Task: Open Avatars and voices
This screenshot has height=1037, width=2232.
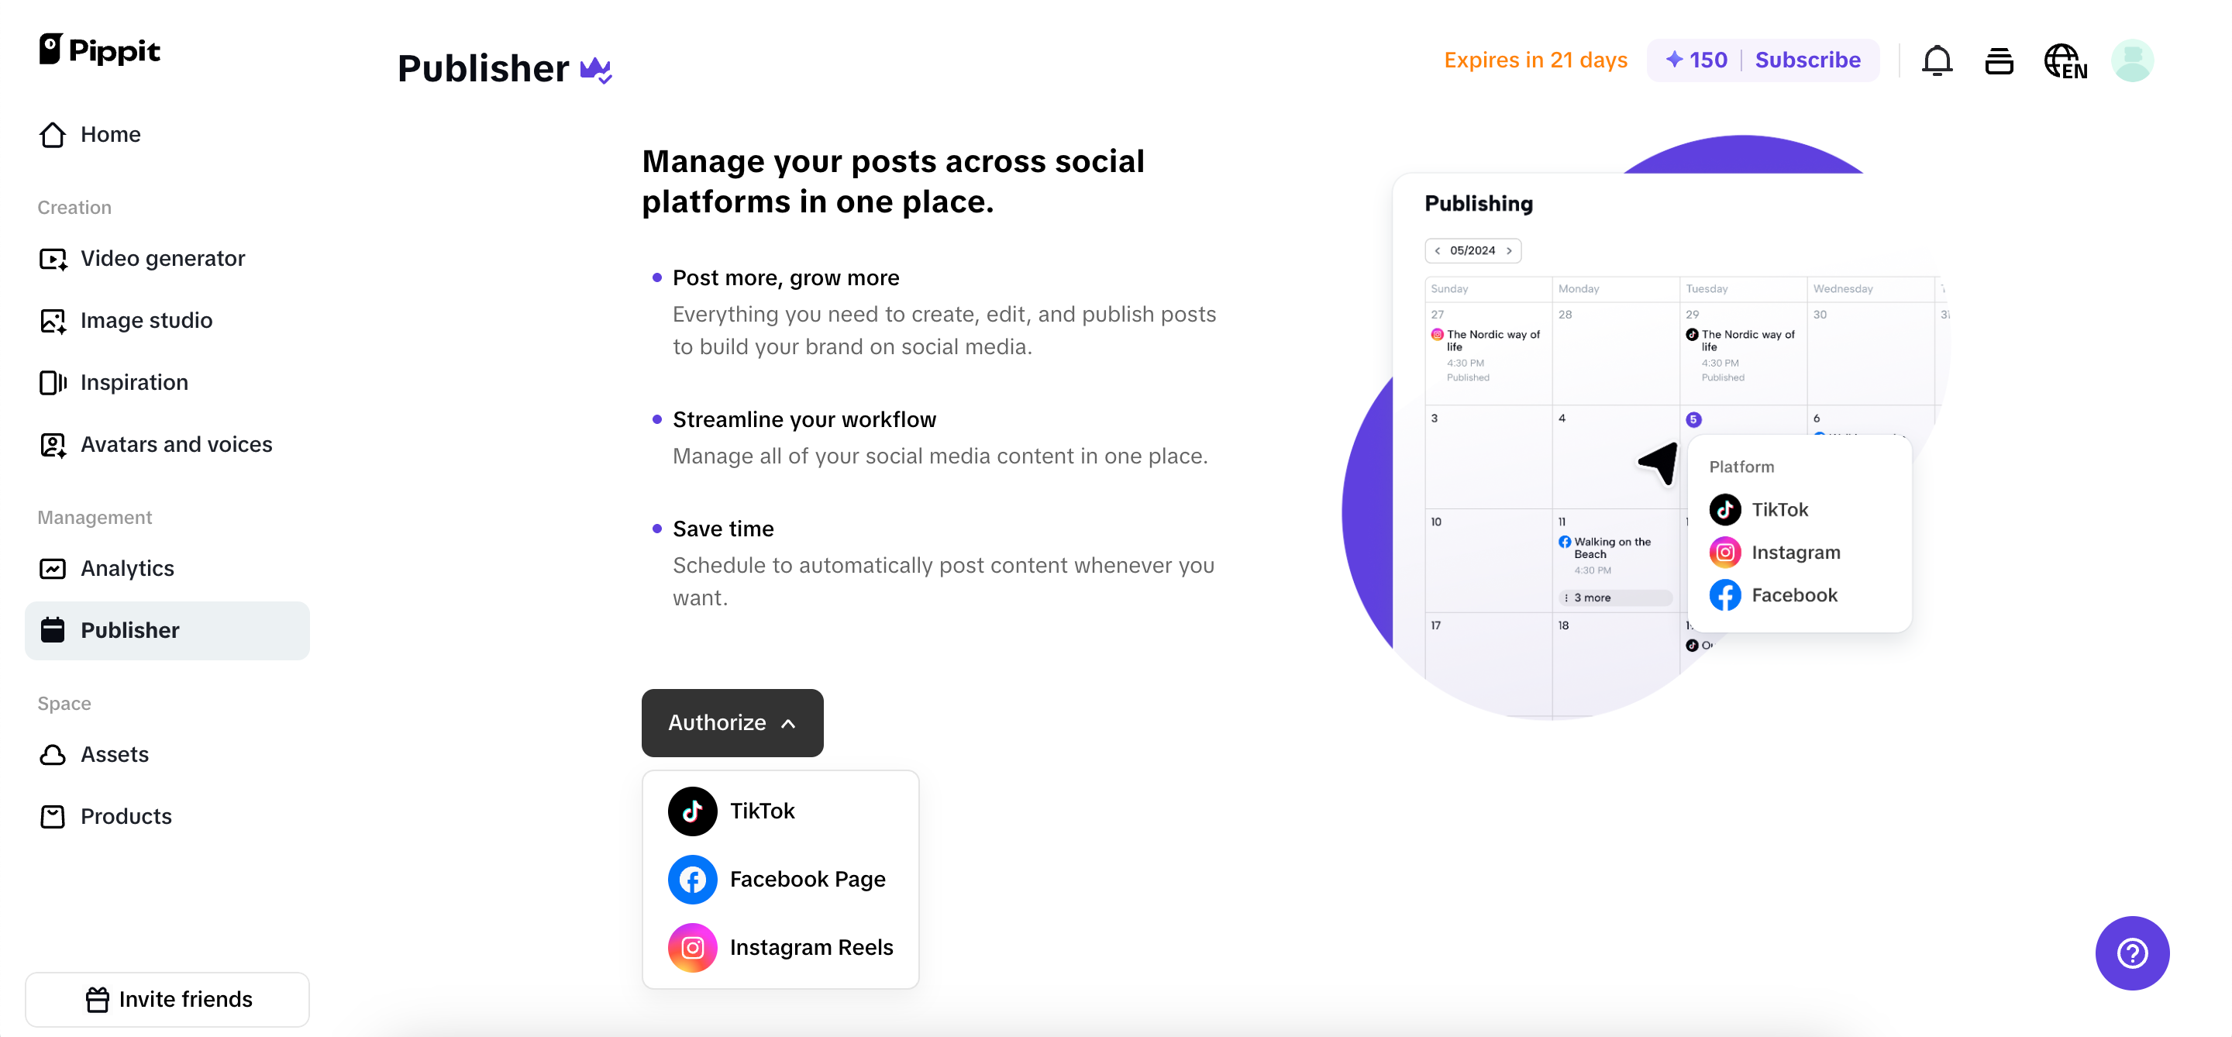Action: pos(176,444)
